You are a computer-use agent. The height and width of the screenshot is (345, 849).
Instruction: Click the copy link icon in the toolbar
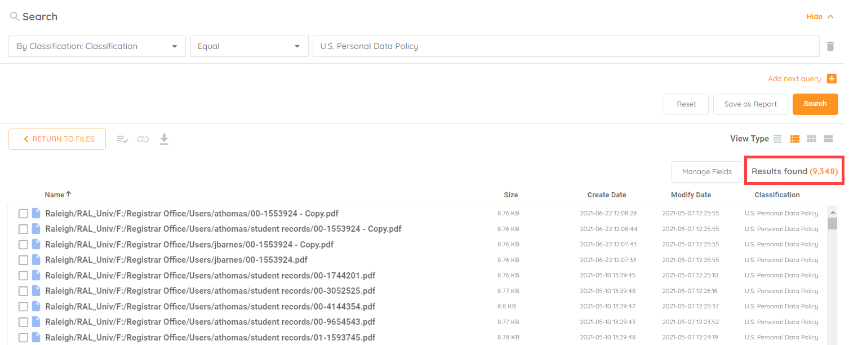(x=143, y=139)
